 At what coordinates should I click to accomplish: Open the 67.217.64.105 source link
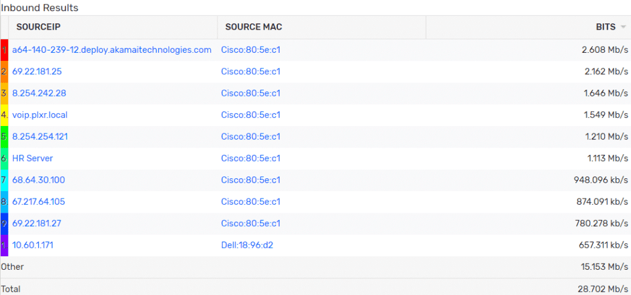[39, 202]
